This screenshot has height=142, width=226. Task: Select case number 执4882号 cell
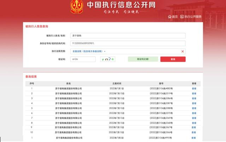click(161, 89)
